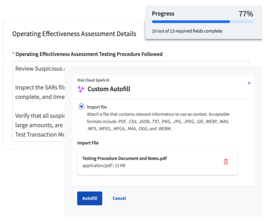The width and height of the screenshot is (269, 222).
Task: Click the required field asterisk marker
Action: click(13, 53)
